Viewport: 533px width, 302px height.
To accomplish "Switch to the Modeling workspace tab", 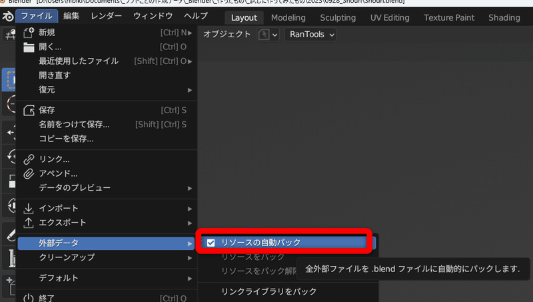I will 288,18.
